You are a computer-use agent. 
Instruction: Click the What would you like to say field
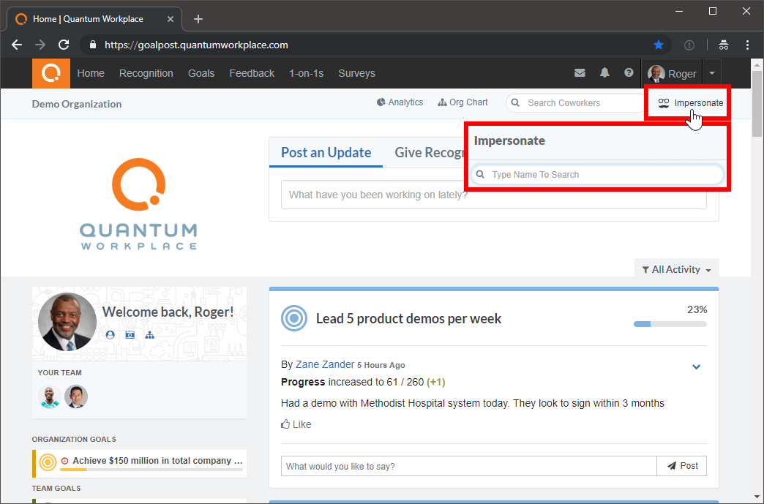(469, 466)
